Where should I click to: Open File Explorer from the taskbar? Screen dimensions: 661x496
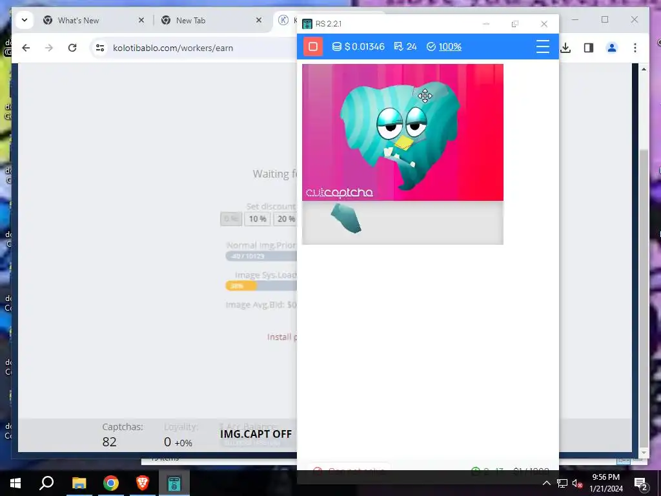point(79,483)
